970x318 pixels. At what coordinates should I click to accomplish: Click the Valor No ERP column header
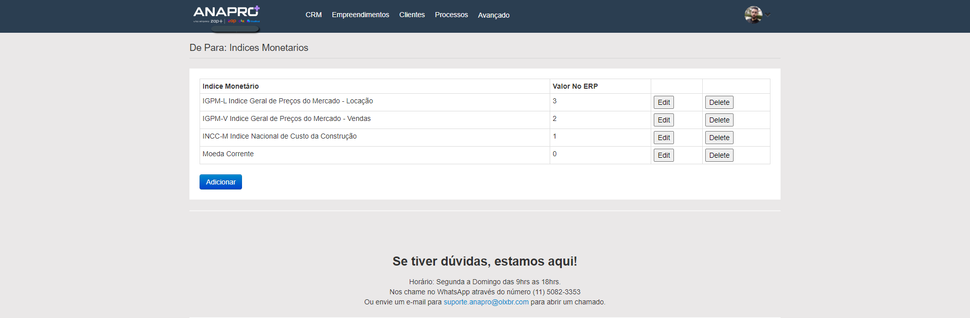575,86
